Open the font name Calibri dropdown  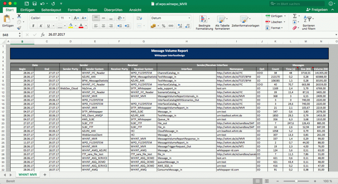[57, 18]
